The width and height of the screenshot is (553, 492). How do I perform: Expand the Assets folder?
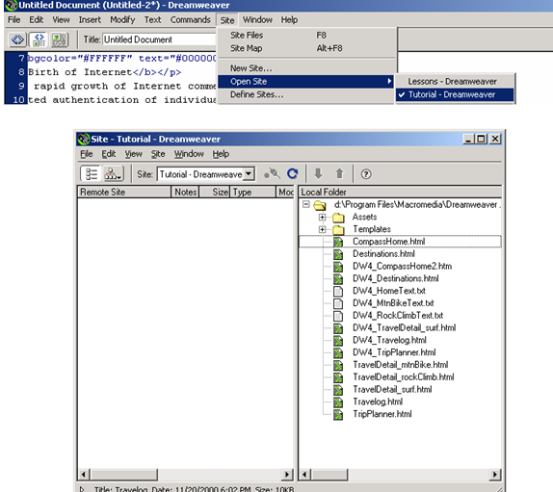click(x=322, y=217)
